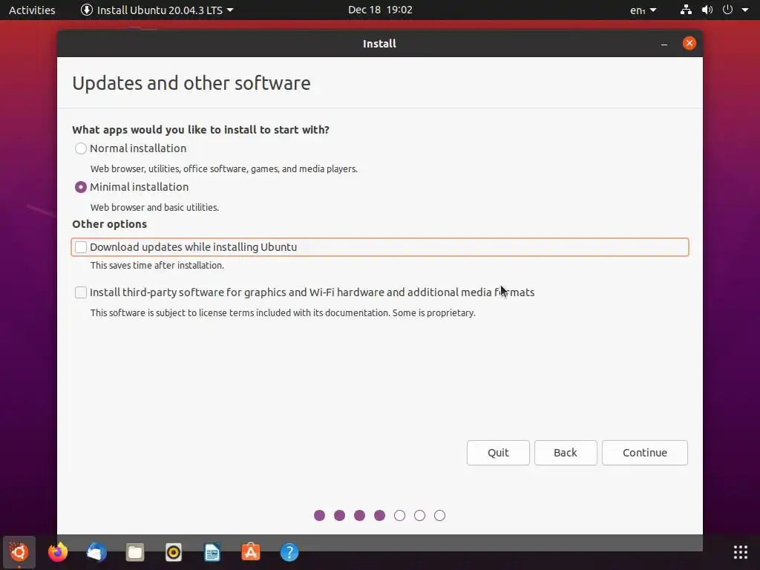
Task: Click 'Web browser and basic utilities.' description
Action: [x=154, y=208]
